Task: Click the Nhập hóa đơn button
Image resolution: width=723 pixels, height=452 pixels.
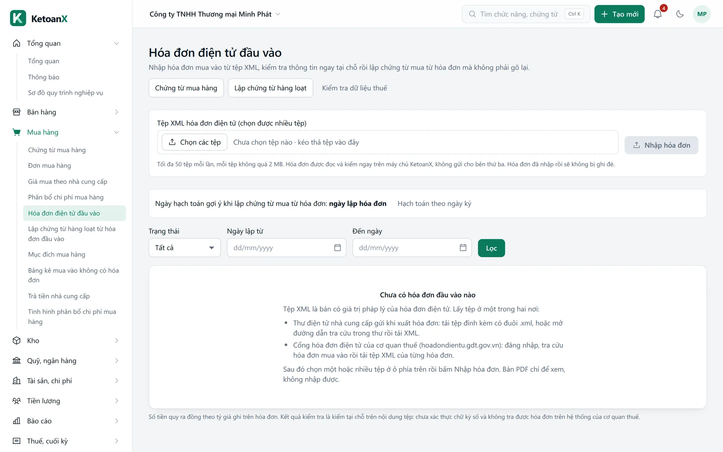Action: [661, 145]
